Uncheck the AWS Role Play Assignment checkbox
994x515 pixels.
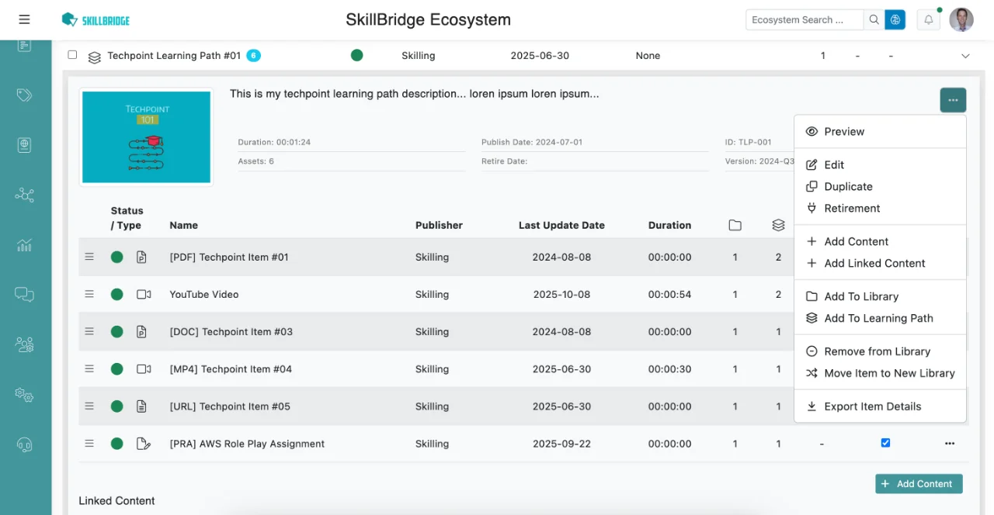click(885, 443)
